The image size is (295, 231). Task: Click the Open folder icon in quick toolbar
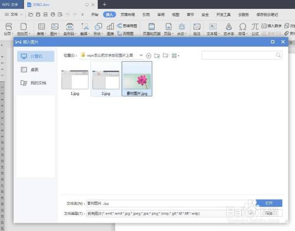tap(31, 14)
